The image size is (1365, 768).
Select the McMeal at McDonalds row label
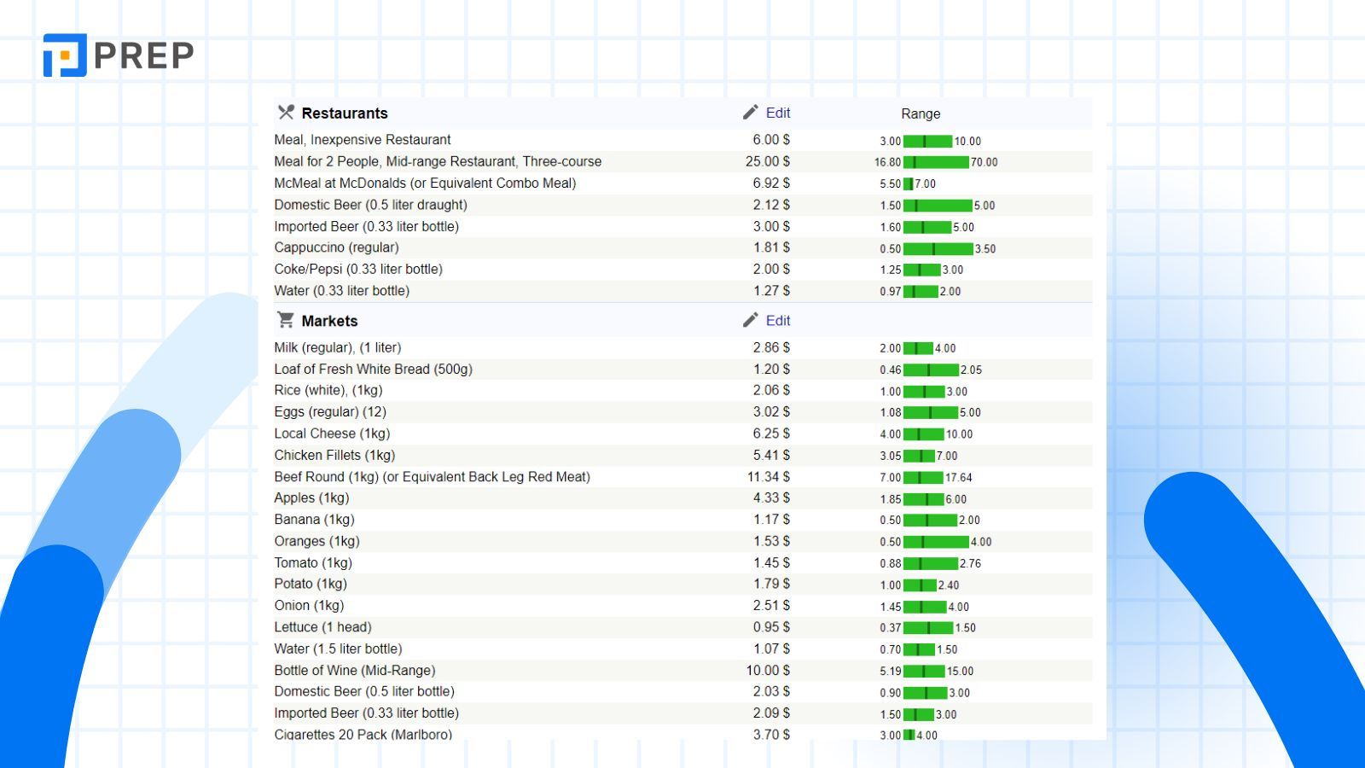pos(425,183)
